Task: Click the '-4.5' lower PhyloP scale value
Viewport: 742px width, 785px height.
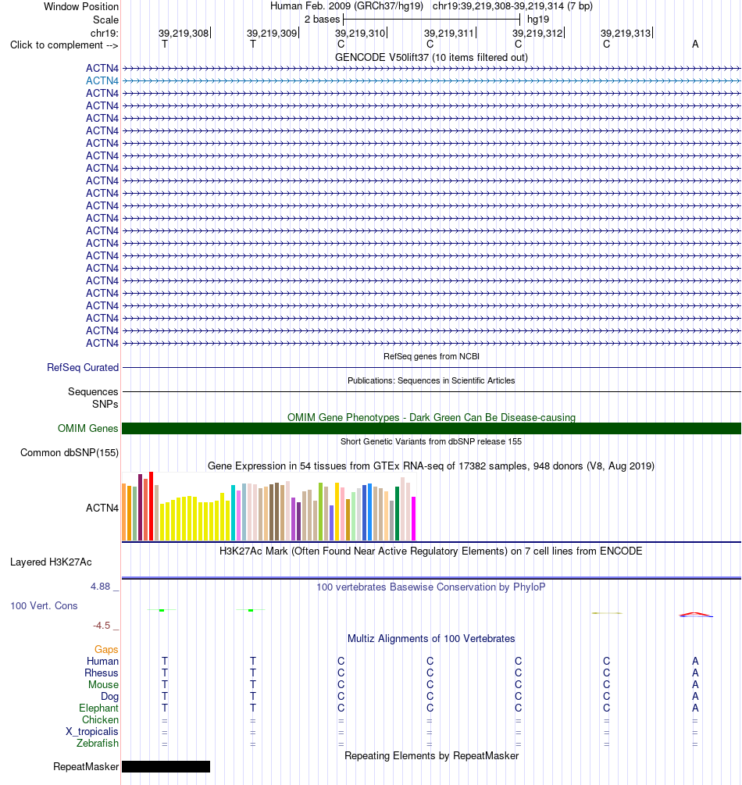Action: (x=102, y=626)
